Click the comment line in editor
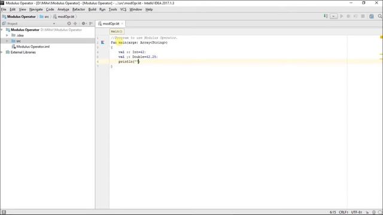The height and width of the screenshot is (215, 383). point(144,38)
